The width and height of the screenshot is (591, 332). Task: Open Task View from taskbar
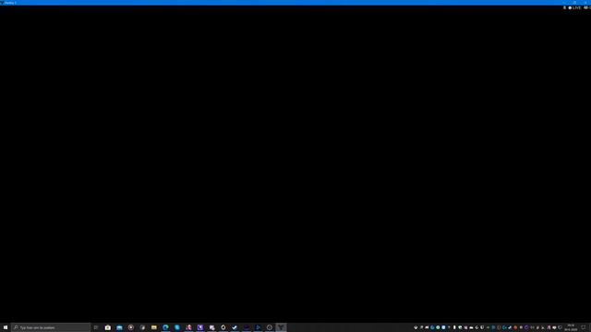coord(96,327)
